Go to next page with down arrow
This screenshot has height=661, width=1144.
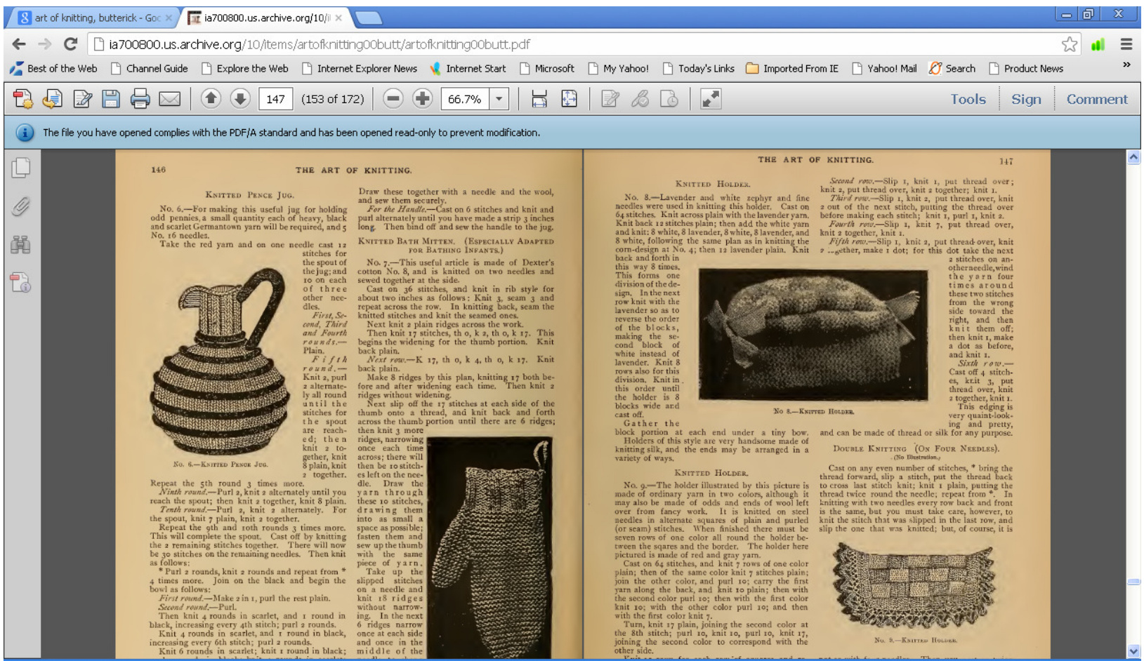click(239, 99)
